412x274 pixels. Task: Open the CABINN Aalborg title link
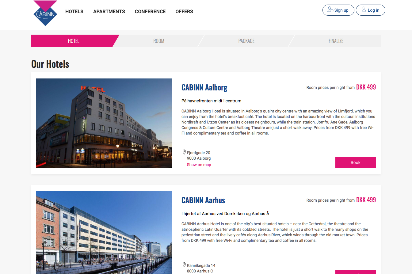click(204, 87)
